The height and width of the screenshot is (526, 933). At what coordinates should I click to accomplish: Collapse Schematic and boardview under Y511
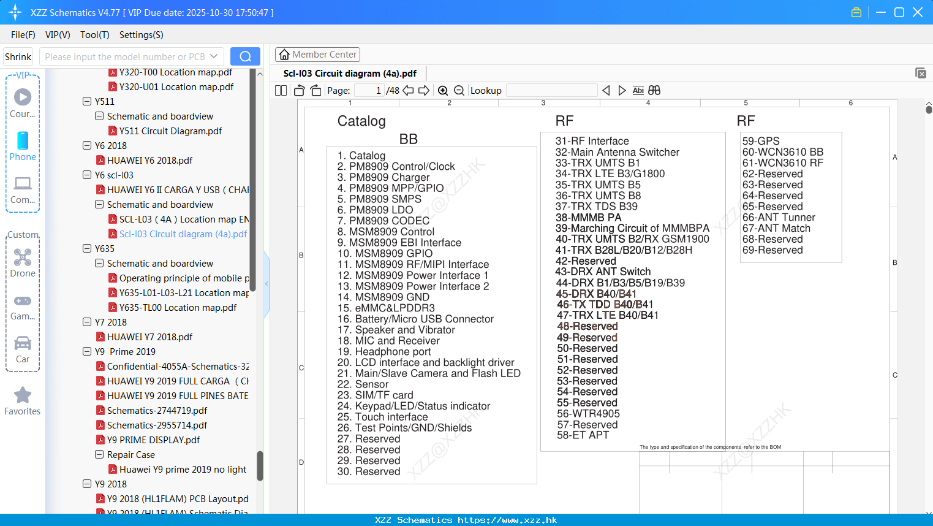tap(99, 116)
